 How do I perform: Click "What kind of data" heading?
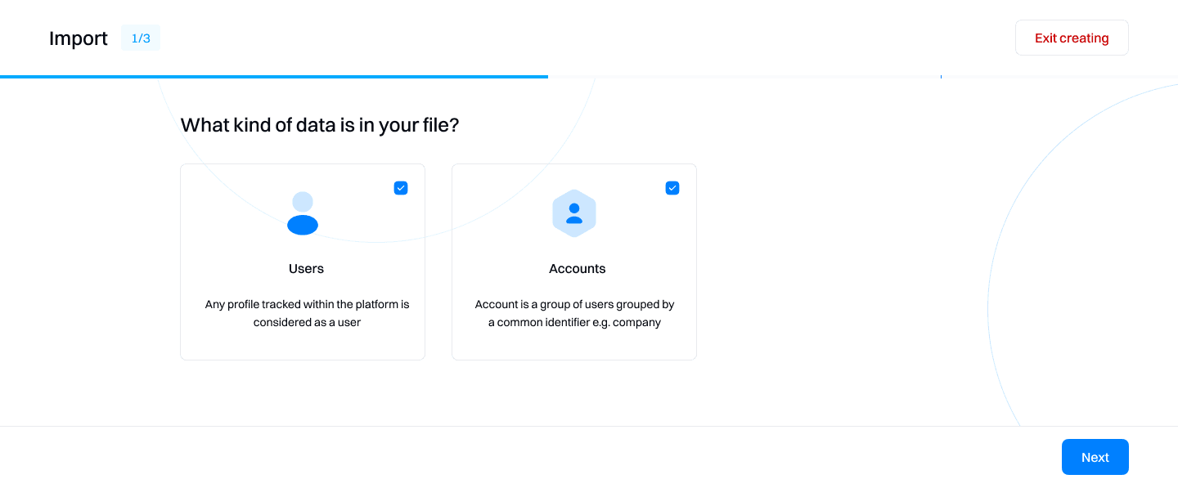coord(320,125)
